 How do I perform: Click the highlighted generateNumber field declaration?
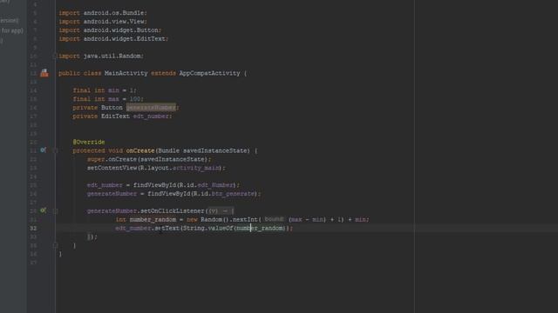point(151,107)
